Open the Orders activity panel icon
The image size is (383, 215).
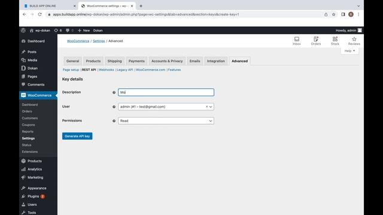click(x=315, y=41)
